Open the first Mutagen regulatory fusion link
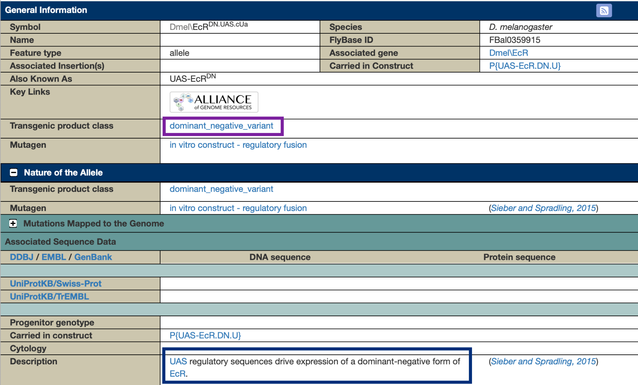 pos(238,145)
